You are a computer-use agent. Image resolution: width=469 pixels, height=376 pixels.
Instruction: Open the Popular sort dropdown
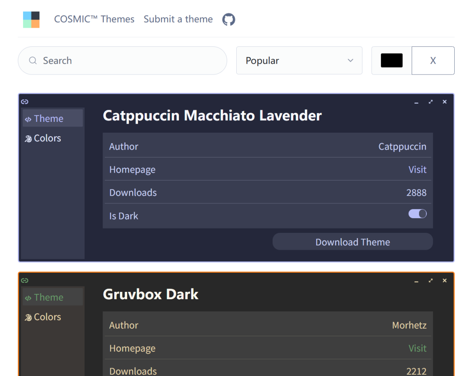(299, 60)
